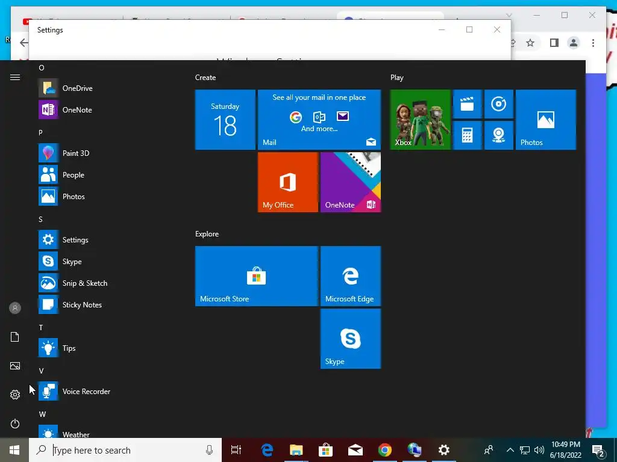
Task: Open volume control tray icon
Action: tap(539, 450)
